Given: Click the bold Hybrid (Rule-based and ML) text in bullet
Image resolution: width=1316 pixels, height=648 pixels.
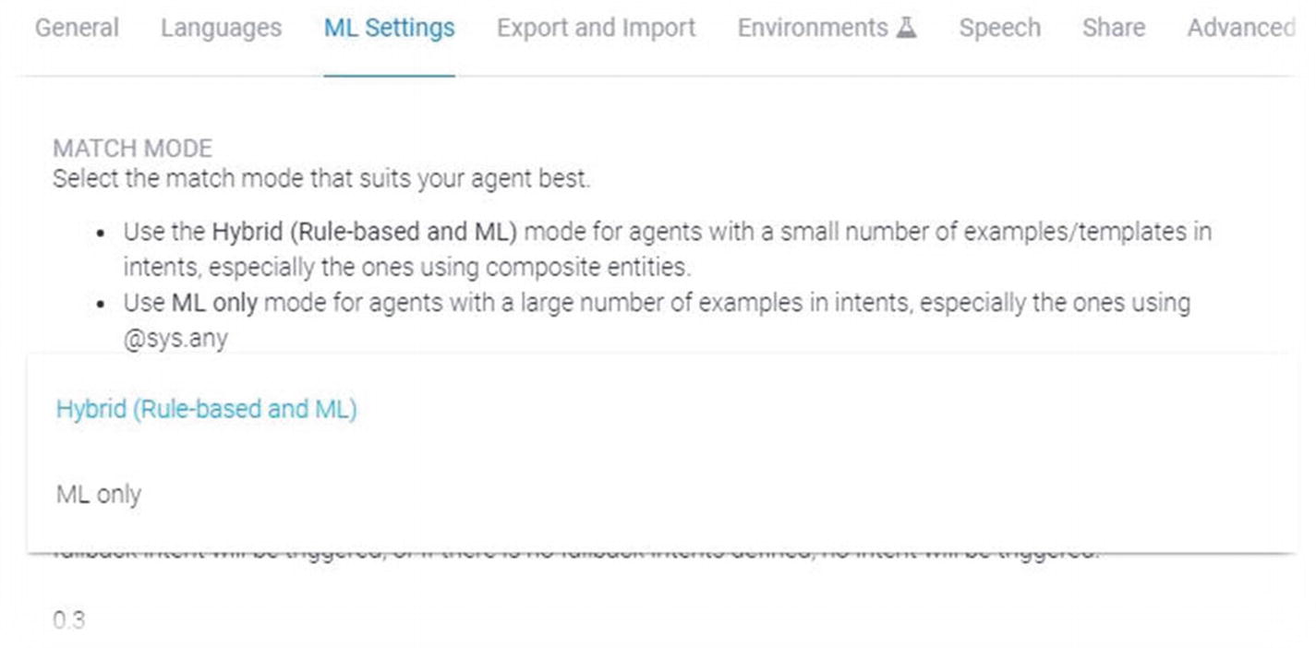Looking at the screenshot, I should [x=364, y=232].
